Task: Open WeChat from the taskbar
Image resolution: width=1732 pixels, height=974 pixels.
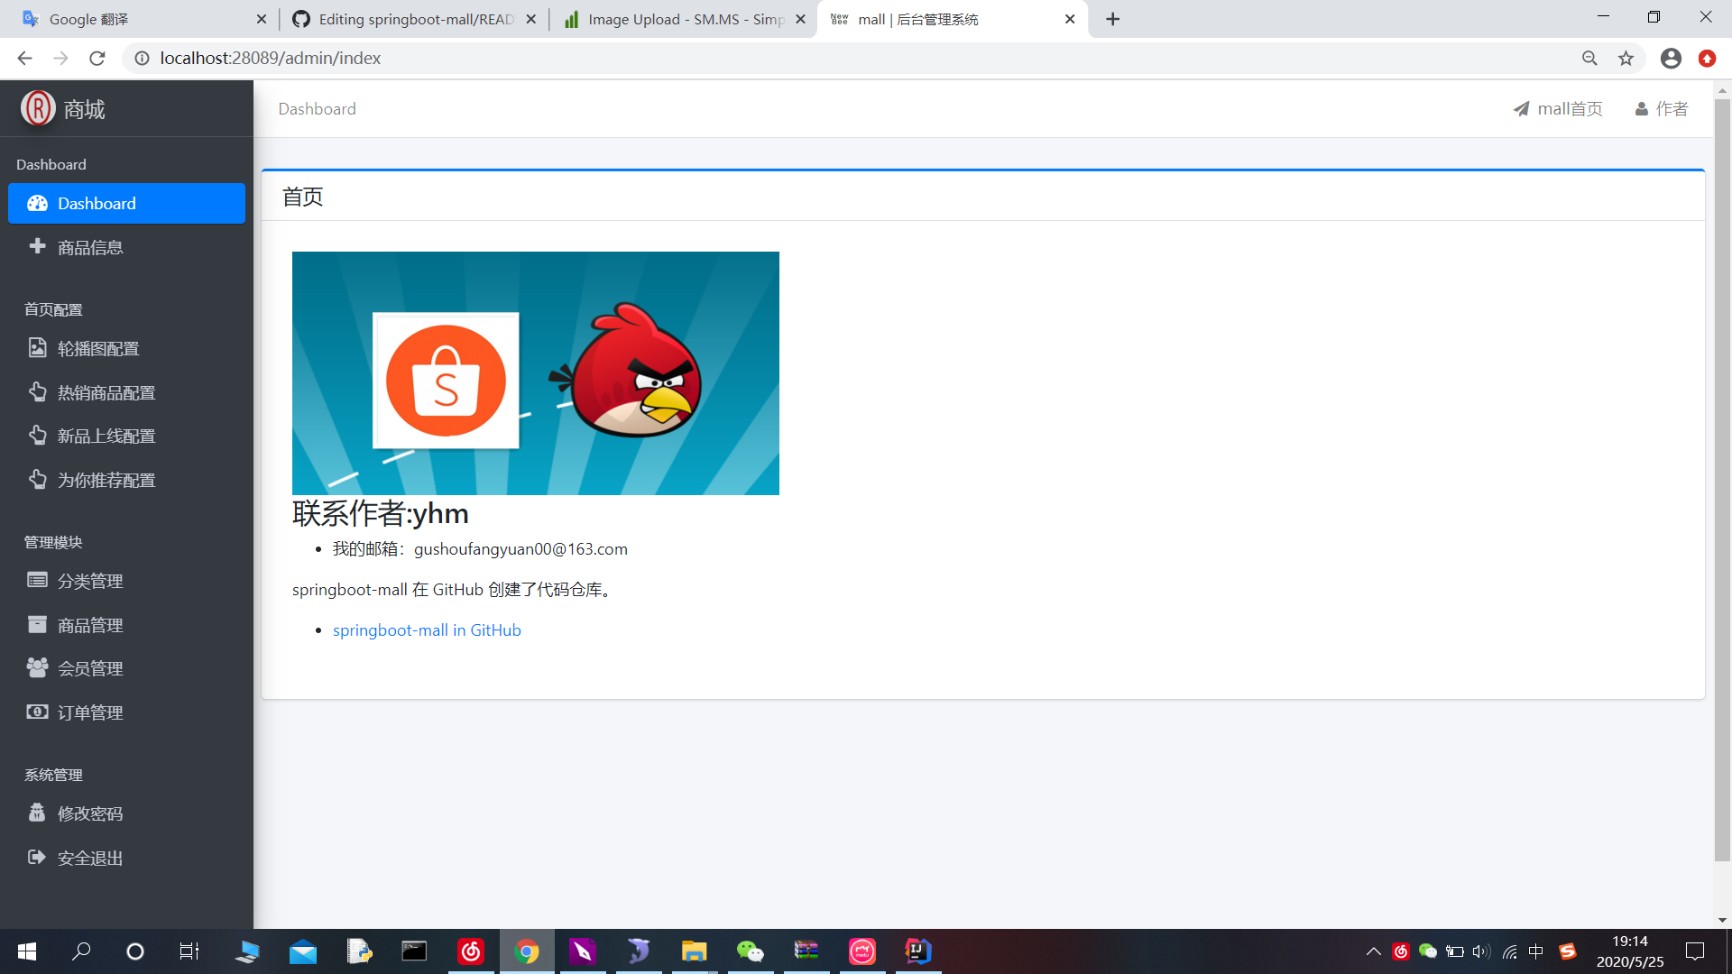Action: (x=750, y=951)
